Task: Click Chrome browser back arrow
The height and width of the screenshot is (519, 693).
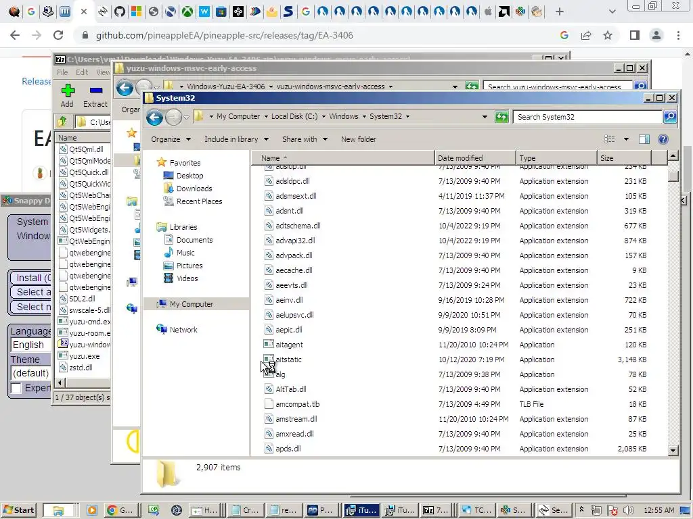Action: coord(15,35)
